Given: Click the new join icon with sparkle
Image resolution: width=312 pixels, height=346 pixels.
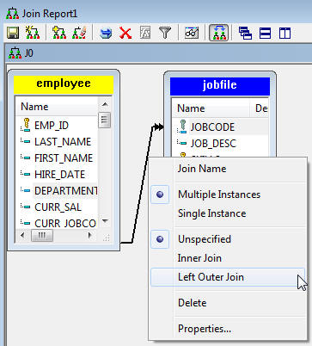Looking at the screenshot, I should [33, 33].
